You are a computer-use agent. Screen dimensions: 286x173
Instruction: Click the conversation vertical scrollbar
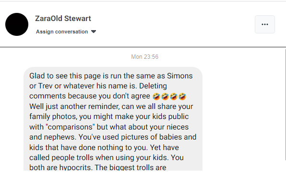coord(285,105)
